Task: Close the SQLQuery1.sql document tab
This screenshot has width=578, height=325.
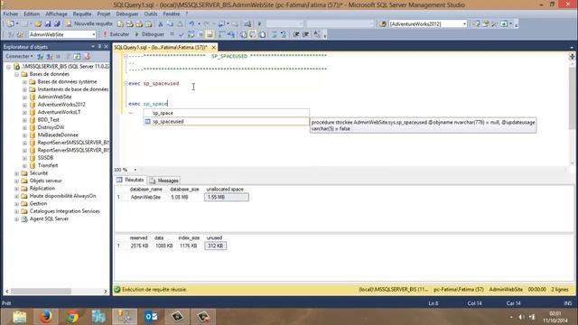Action: [x=213, y=47]
